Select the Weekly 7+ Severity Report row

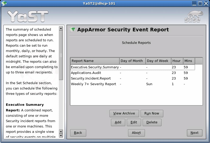[133, 84]
